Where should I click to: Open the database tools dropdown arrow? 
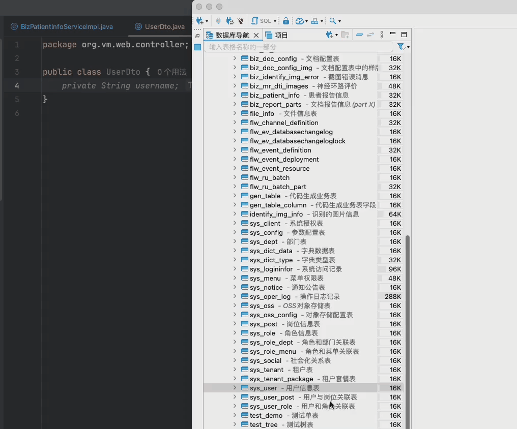coord(322,21)
